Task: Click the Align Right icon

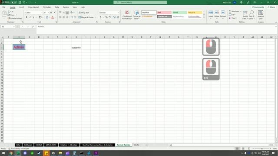Action: pos(67,17)
